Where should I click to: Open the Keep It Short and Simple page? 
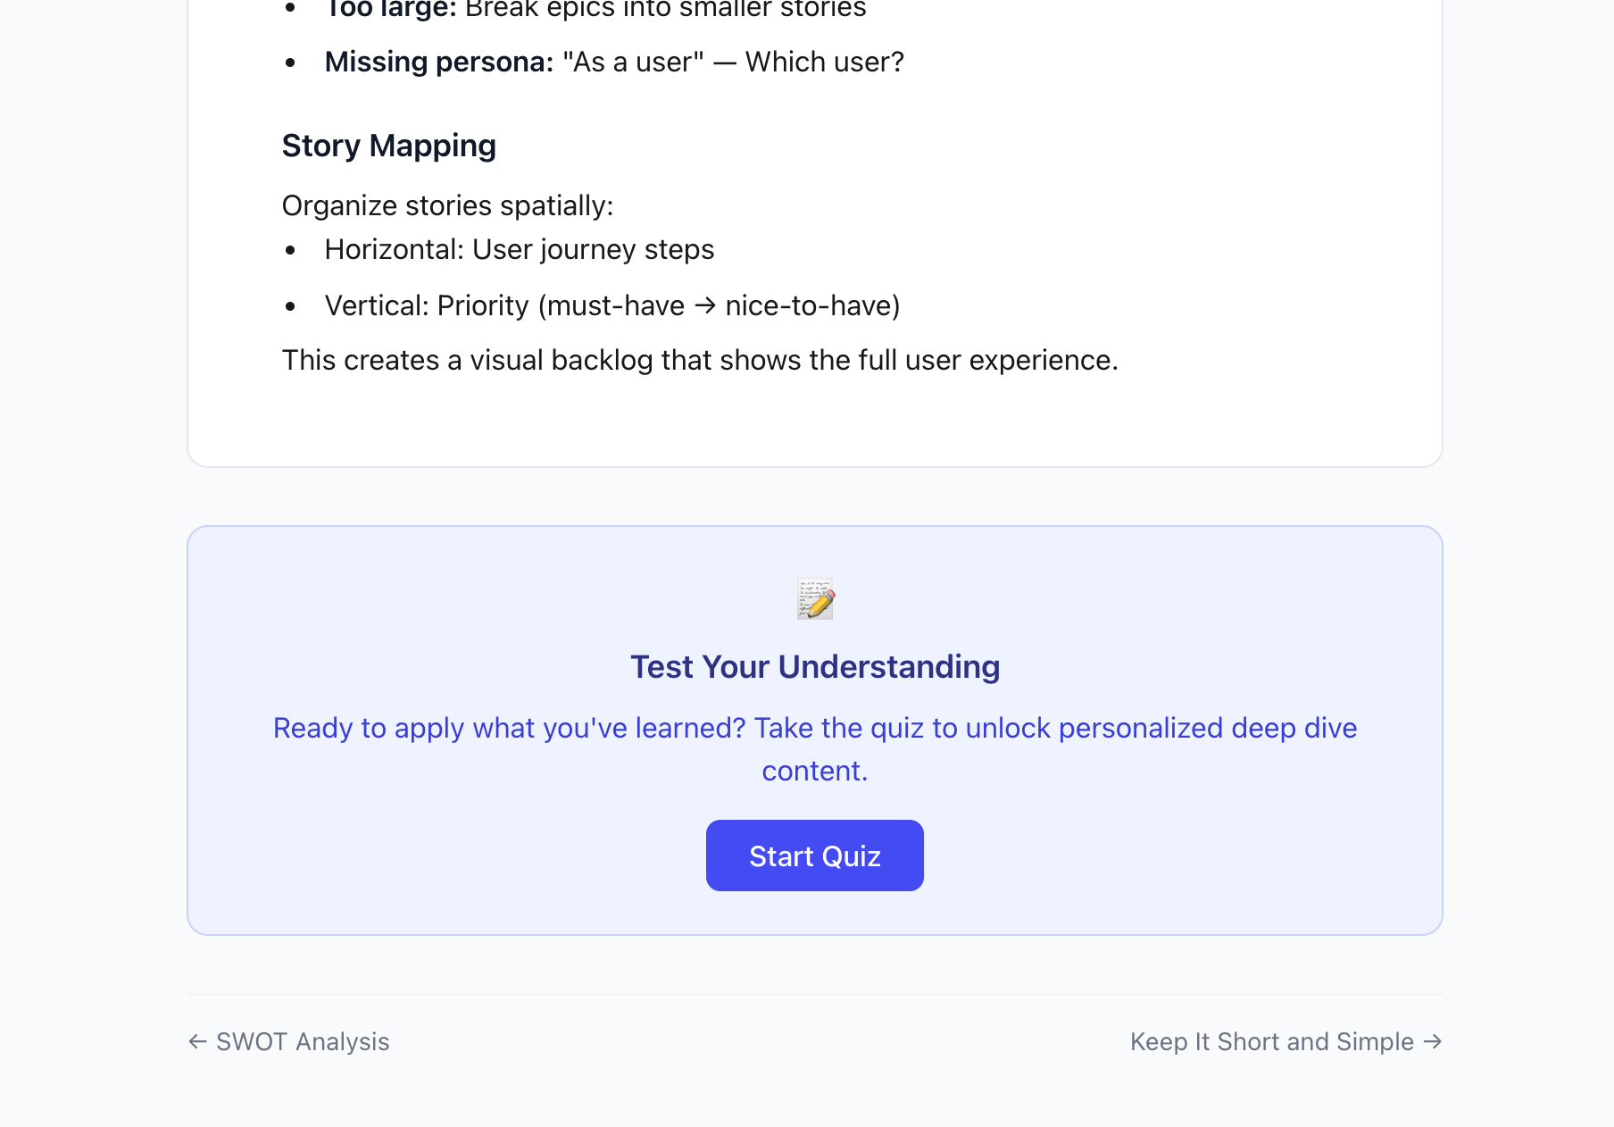1271,1042
